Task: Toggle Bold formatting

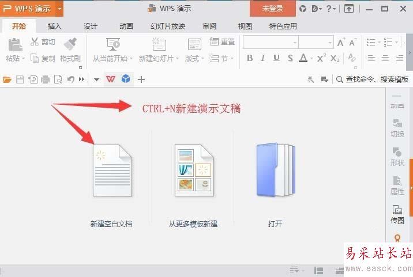Action: pos(250,58)
